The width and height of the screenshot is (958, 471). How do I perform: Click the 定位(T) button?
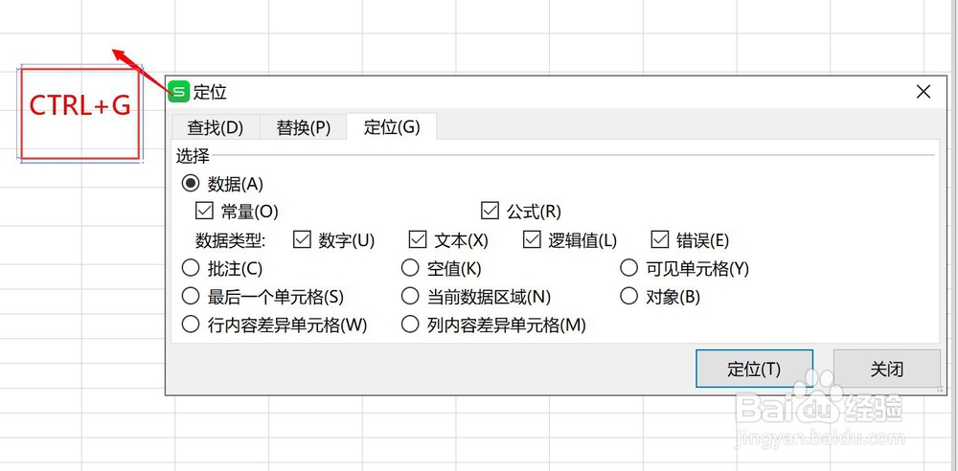[x=754, y=369]
